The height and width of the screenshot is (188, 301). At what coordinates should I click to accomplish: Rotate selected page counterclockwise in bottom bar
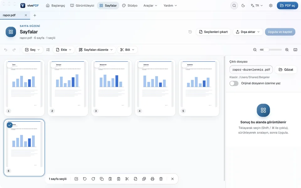(x=85, y=179)
